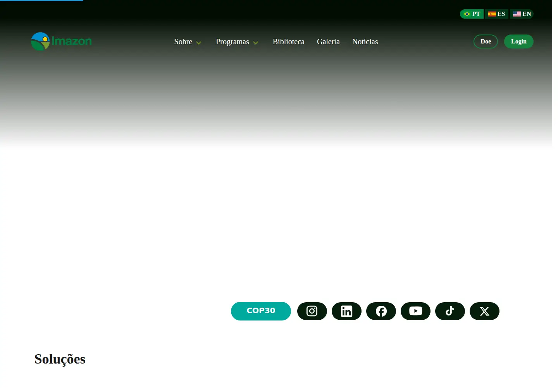Open the Imazon LinkedIn page
558x388 pixels.
click(346, 311)
